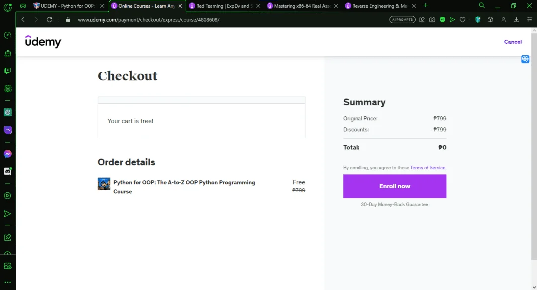This screenshot has width=537, height=290.
Task: Open the purple CS icon in sidebar
Action: [7, 130]
